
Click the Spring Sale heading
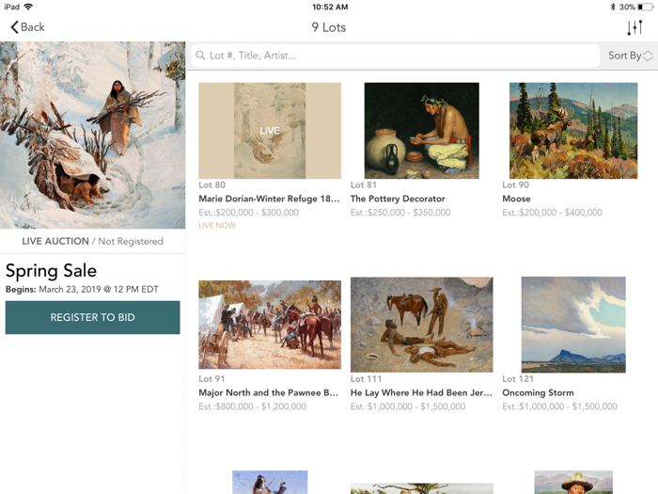(x=51, y=271)
